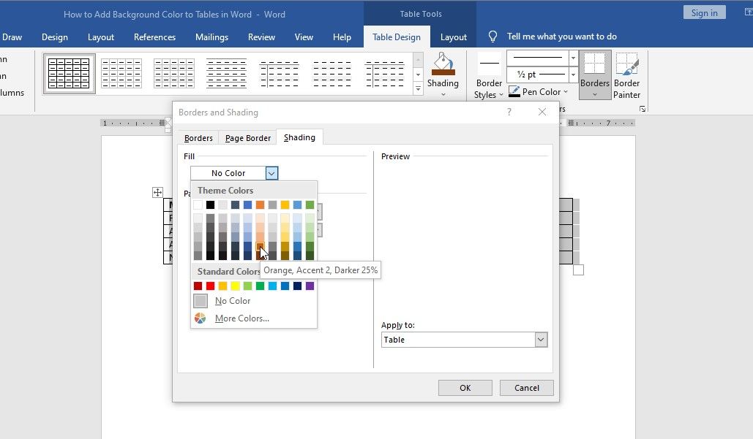Expand the Fill color dropdown

(x=271, y=173)
